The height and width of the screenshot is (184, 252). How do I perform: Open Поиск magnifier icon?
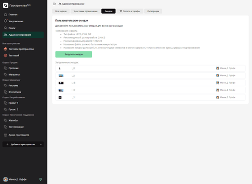(x=6, y=28)
